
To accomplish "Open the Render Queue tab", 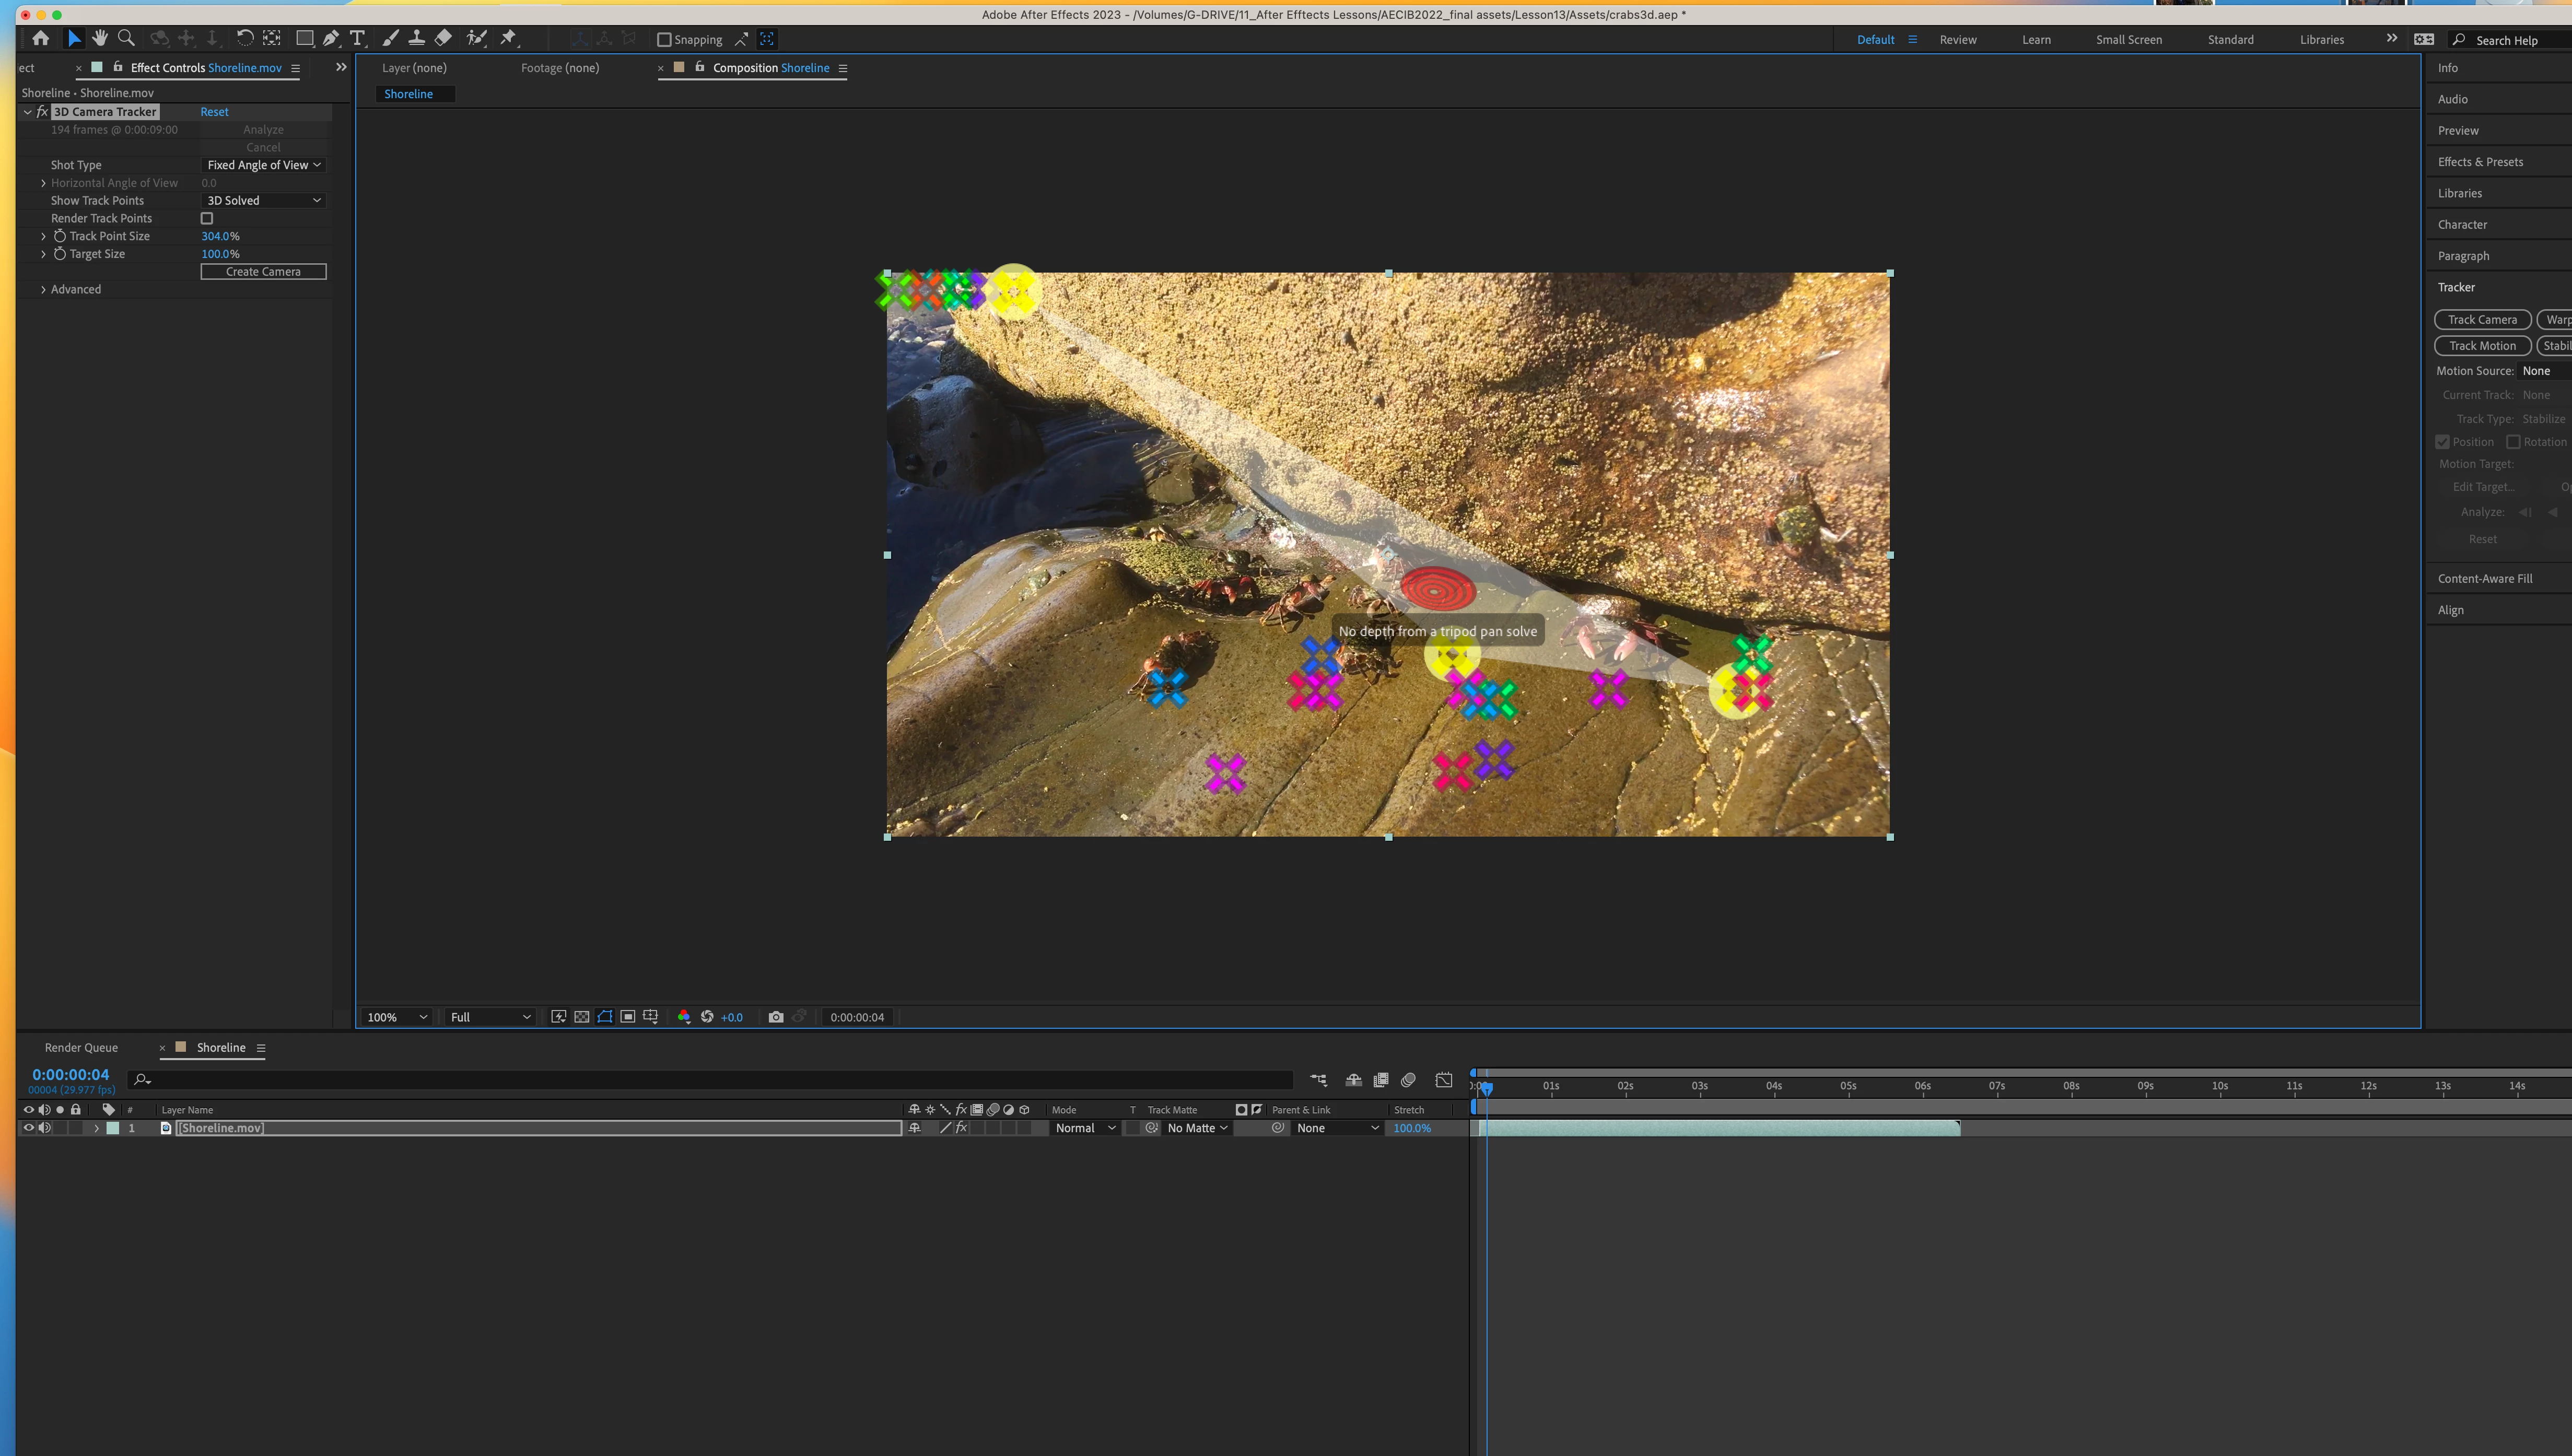I will click(x=81, y=1047).
